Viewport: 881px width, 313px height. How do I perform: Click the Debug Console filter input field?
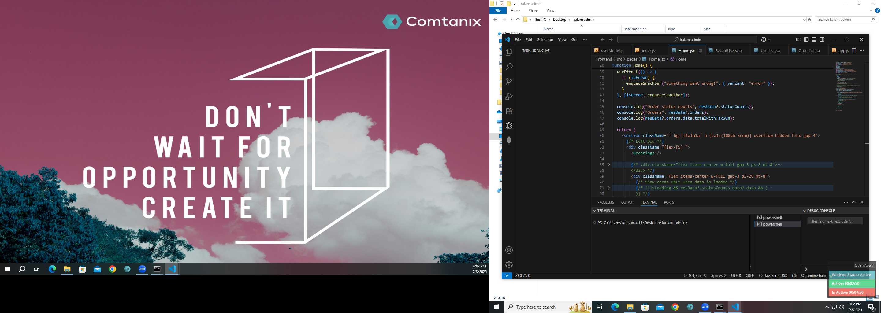pos(835,221)
